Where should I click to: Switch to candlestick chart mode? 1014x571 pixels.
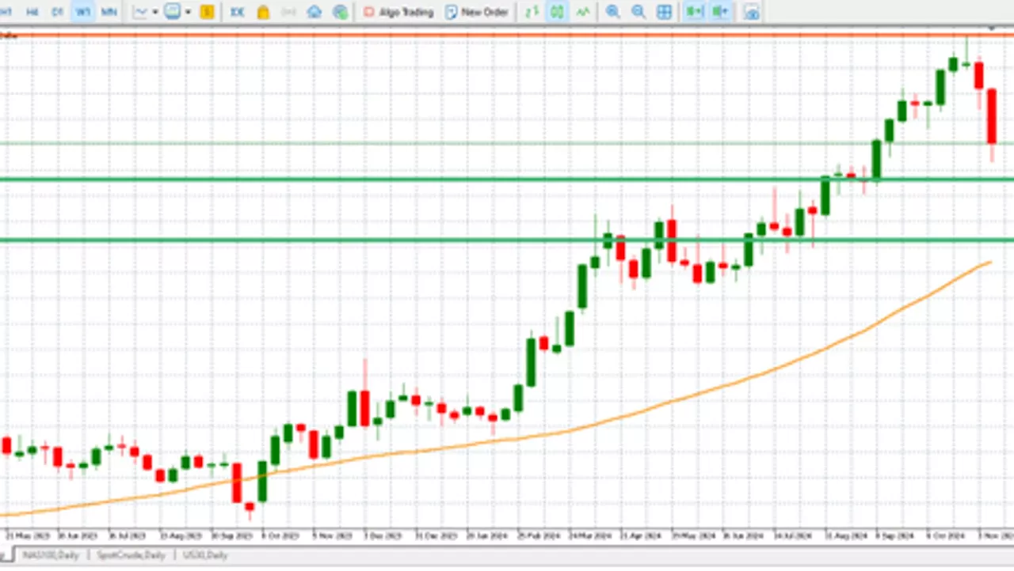(557, 12)
